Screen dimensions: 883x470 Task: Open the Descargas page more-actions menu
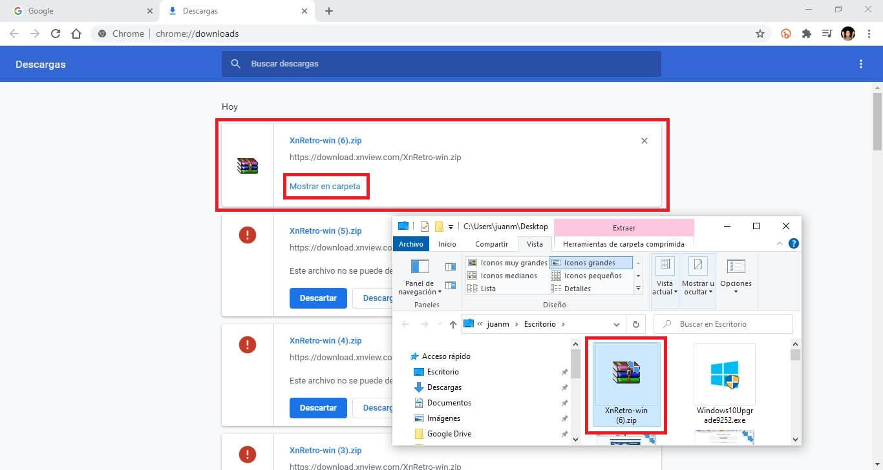click(861, 64)
